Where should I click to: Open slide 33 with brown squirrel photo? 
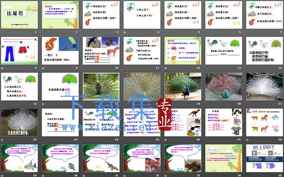(183, 158)
